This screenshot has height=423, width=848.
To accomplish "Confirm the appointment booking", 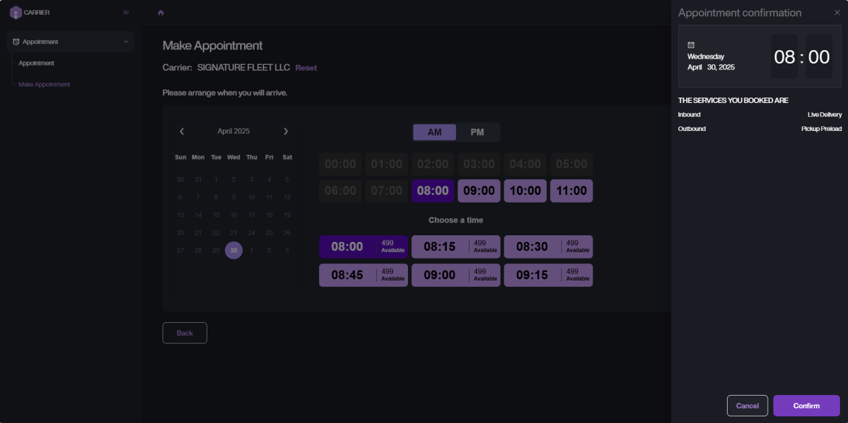I will pos(806,406).
